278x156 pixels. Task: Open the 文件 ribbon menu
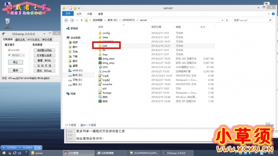pos(68,13)
